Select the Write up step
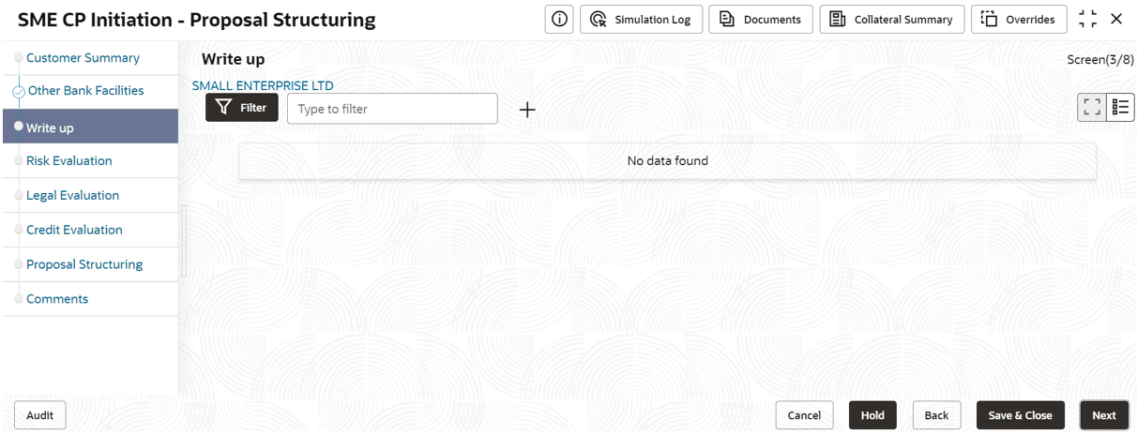Screen dimensions: 1137x434 coord(90,127)
